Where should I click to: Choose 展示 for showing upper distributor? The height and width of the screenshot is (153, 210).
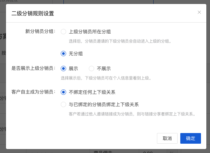pyautogui.click(x=63, y=69)
